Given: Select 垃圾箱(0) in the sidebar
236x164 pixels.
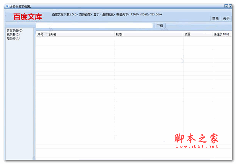Looking at the screenshot, I should point(13,38).
